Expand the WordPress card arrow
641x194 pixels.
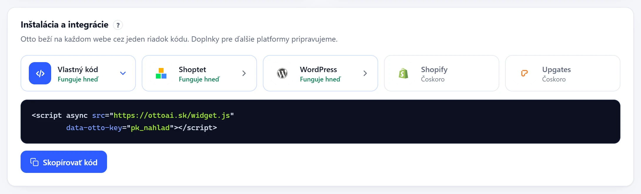pyautogui.click(x=365, y=73)
